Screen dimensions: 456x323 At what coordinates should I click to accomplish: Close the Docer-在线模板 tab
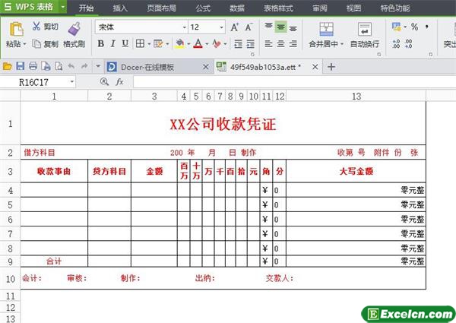click(206, 67)
